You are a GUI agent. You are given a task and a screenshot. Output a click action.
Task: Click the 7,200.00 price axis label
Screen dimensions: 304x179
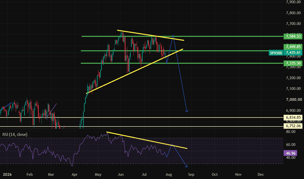point(294,78)
